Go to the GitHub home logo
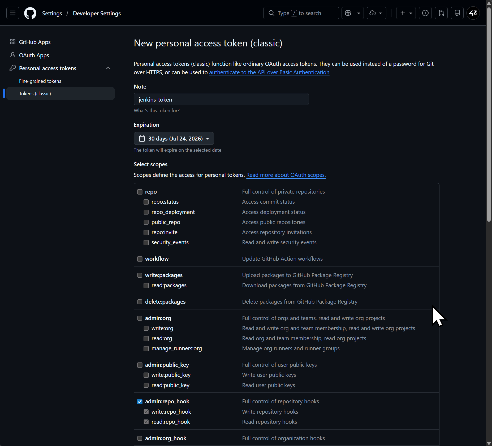Image resolution: width=492 pixels, height=446 pixels. coord(30,13)
